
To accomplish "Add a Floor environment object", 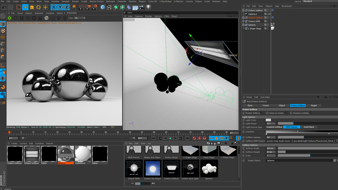I will pos(136,8).
